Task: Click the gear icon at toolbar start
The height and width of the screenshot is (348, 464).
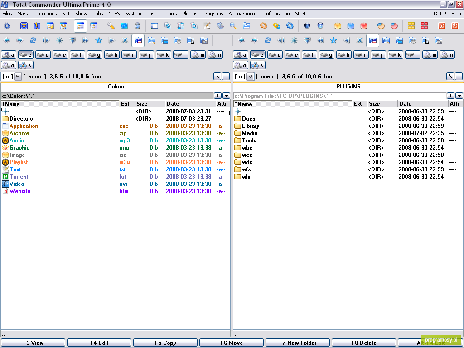Action: 7,26
